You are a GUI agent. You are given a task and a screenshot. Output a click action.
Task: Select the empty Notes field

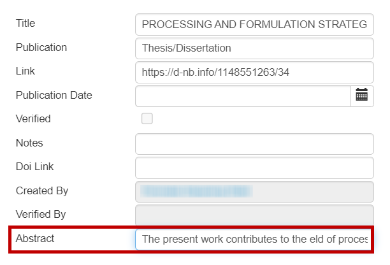click(254, 143)
